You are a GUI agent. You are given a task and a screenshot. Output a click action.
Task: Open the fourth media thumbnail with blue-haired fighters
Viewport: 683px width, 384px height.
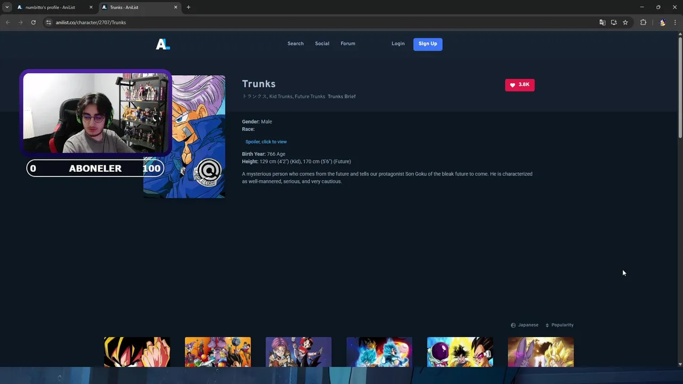click(x=379, y=352)
